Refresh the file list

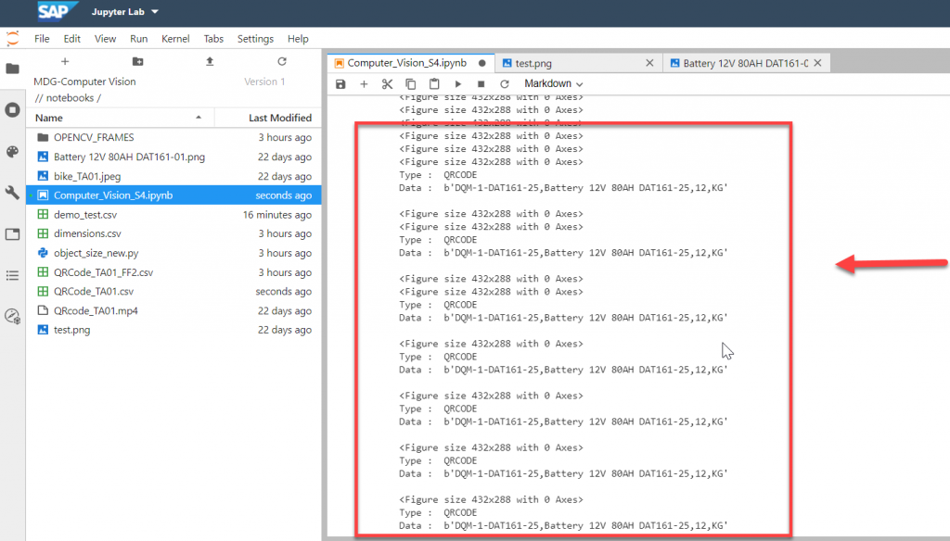coord(282,61)
